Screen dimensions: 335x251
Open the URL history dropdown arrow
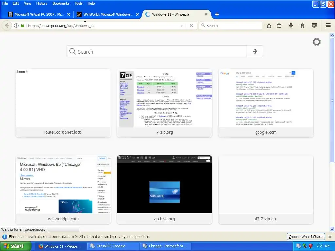181,25
